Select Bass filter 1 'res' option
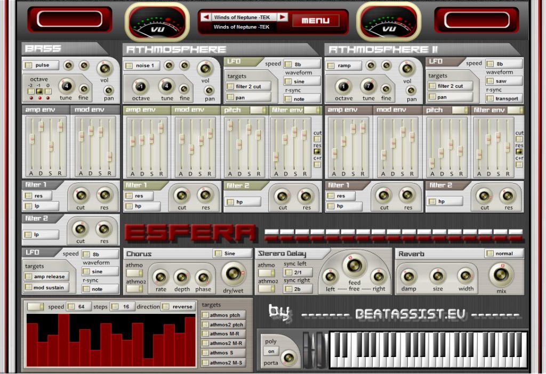This screenshot has width=546, height=374. click(38, 196)
